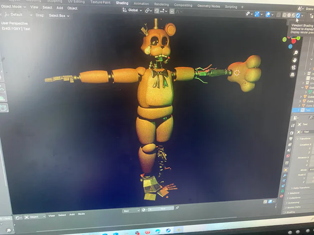The image size is (314, 235).
Task: Click the blue Z axis gizmo circle
Action: 290,46
